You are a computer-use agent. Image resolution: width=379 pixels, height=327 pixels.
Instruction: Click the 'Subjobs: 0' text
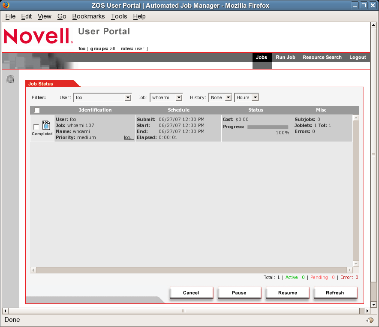[307, 119]
